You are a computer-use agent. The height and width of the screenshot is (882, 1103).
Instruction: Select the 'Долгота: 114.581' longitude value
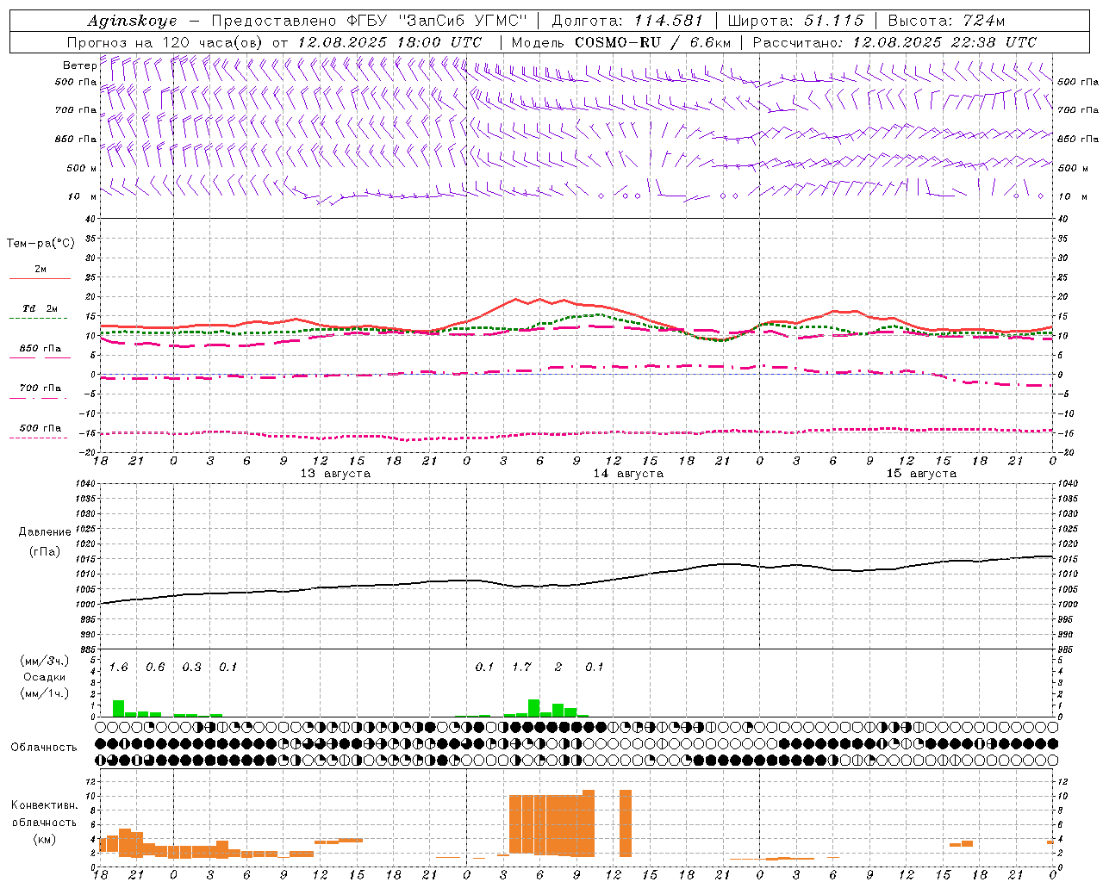pyautogui.click(x=627, y=21)
